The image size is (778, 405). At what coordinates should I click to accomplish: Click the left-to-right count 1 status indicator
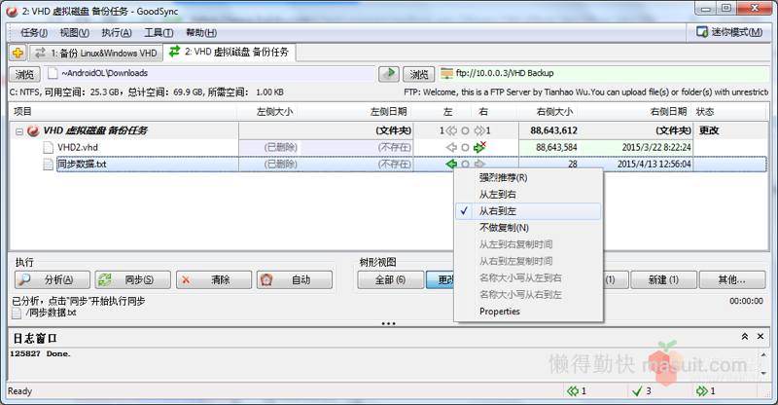point(705,391)
